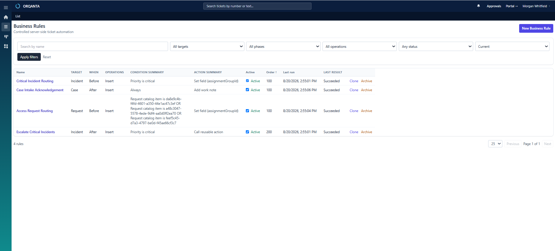Open the Current version dropdown
555x251 pixels.
(512, 46)
